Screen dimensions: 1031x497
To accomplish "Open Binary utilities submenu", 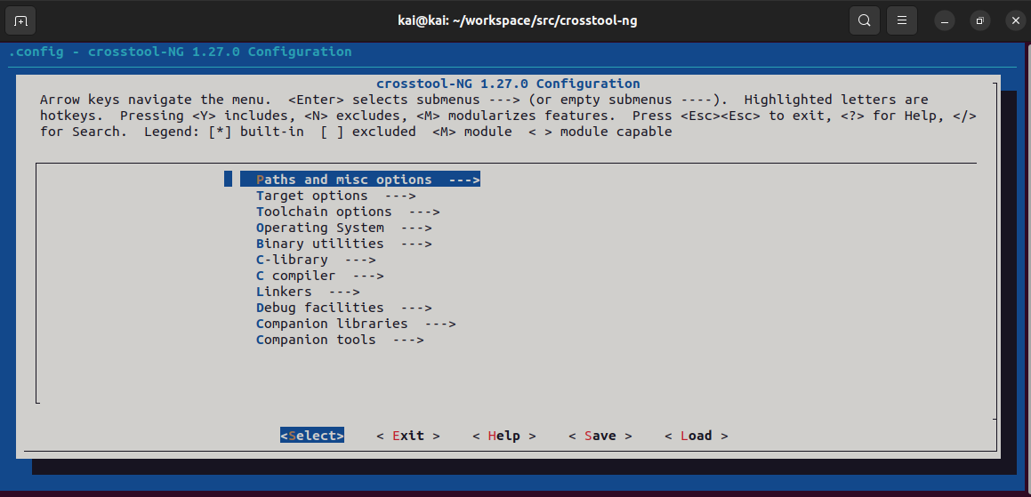I will 344,244.
